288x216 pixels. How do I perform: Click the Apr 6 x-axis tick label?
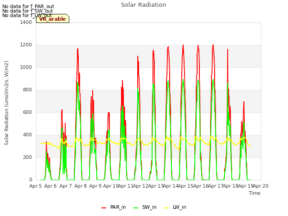coord(50,186)
